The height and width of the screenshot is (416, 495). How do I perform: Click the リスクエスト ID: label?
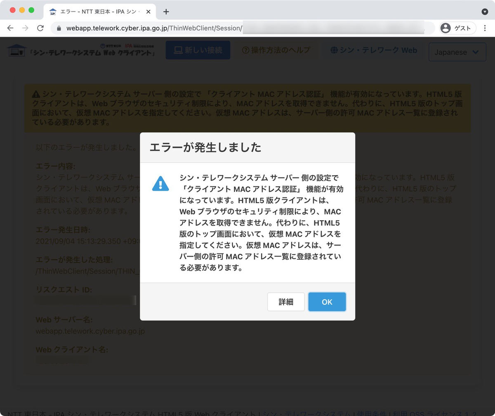click(x=64, y=289)
